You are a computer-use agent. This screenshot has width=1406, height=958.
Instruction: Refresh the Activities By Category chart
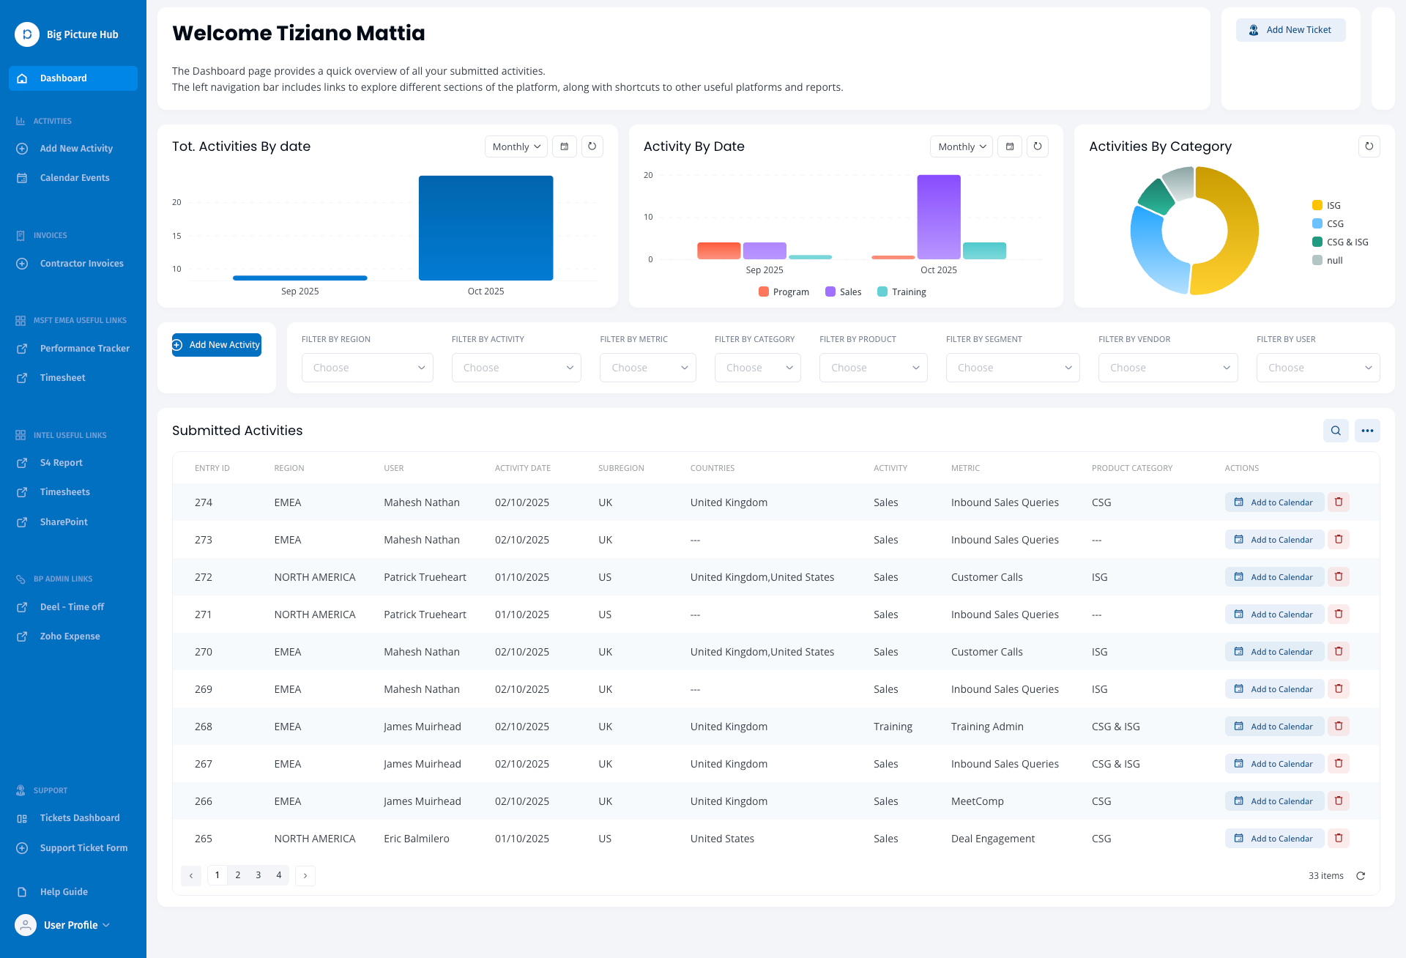coord(1369,146)
